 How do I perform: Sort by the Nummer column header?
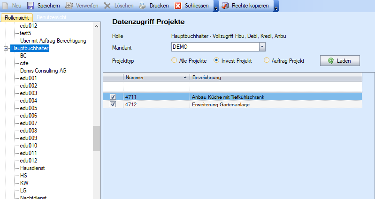coord(156,77)
